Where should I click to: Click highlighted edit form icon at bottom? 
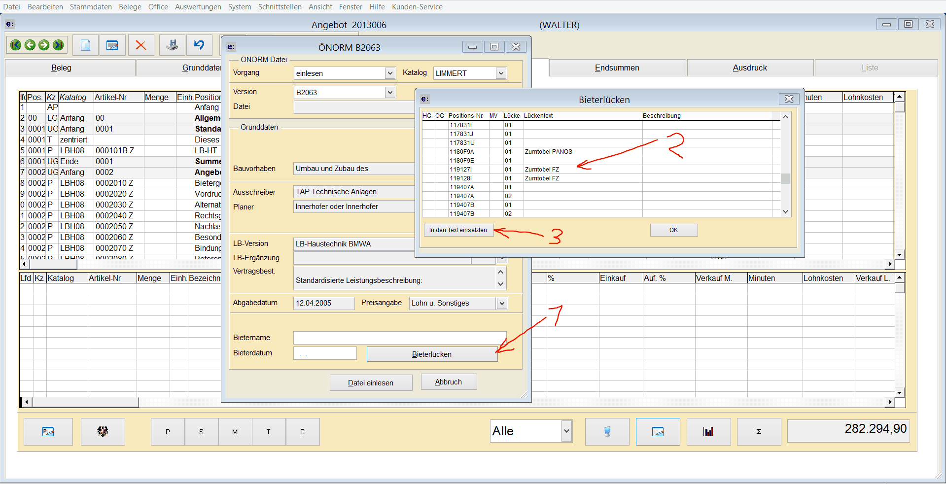tap(658, 432)
